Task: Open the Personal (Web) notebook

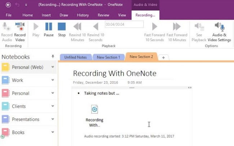Action: pos(28,67)
